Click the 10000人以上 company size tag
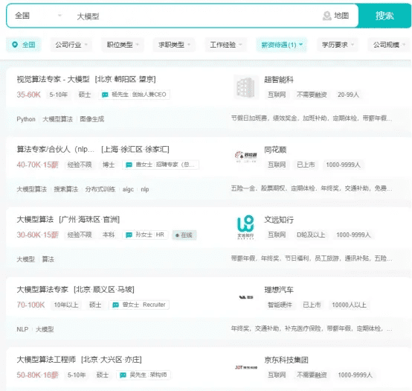 tap(349, 305)
